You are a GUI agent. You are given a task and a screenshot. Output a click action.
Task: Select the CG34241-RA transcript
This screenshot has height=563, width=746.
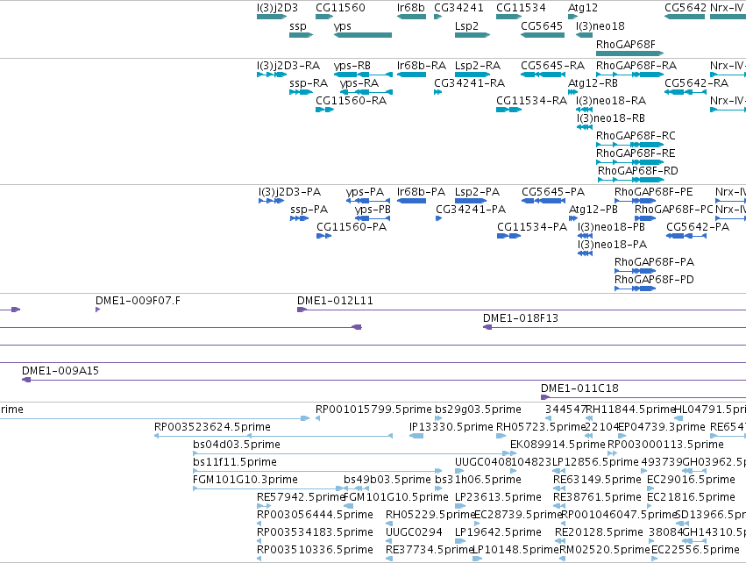click(x=437, y=92)
